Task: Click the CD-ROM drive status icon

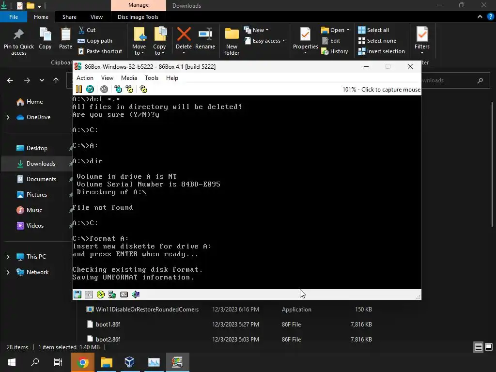Action: click(x=101, y=294)
